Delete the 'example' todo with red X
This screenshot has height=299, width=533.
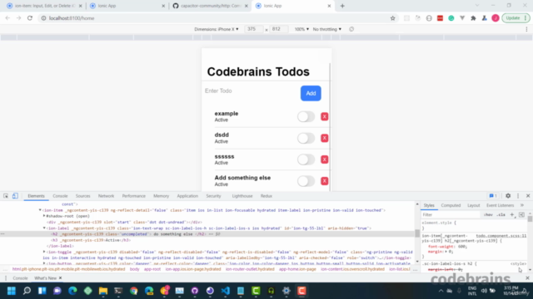tap(325, 116)
